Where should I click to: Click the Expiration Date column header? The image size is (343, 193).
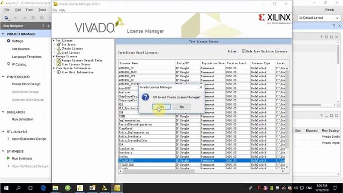(x=213, y=63)
